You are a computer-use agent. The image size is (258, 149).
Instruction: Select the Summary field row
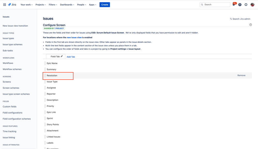147,69
